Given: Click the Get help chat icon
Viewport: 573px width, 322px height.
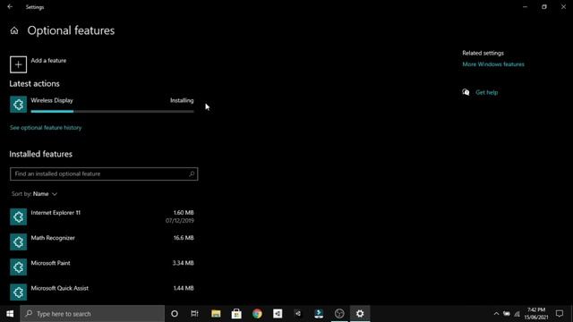Looking at the screenshot, I should 466,92.
